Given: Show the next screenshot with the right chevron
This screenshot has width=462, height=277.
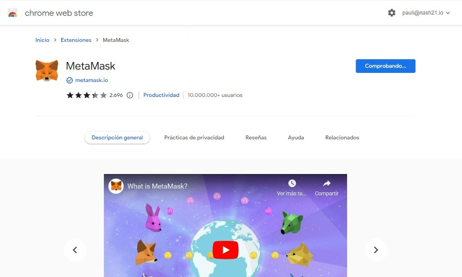Looking at the screenshot, I should (x=376, y=250).
